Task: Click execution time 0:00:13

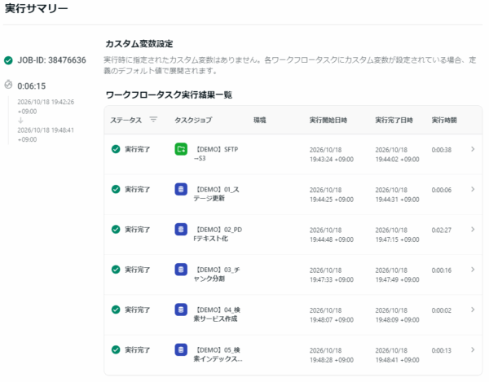Action: pyautogui.click(x=441, y=350)
